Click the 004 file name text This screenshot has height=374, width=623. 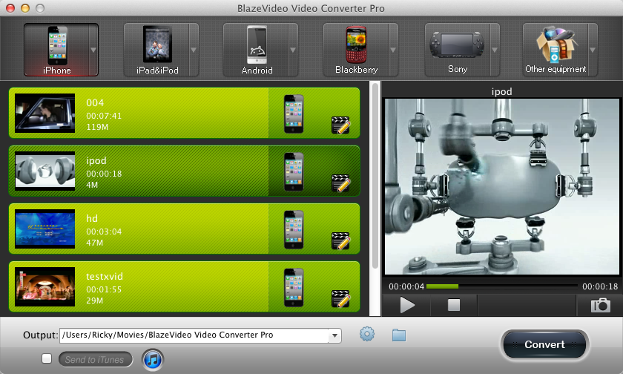[95, 103]
